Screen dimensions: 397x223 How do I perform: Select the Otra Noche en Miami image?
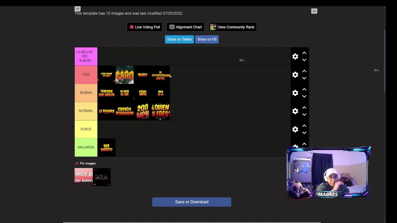106,75
